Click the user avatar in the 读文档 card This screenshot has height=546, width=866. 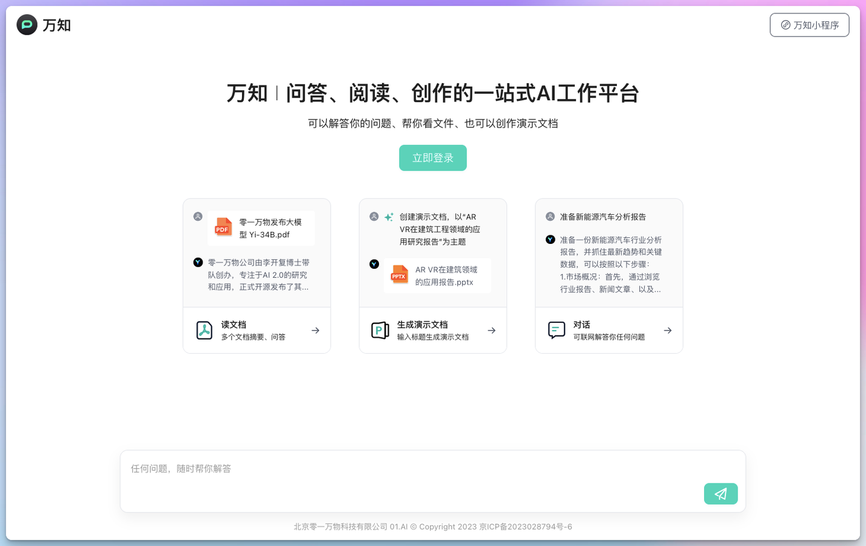click(198, 217)
